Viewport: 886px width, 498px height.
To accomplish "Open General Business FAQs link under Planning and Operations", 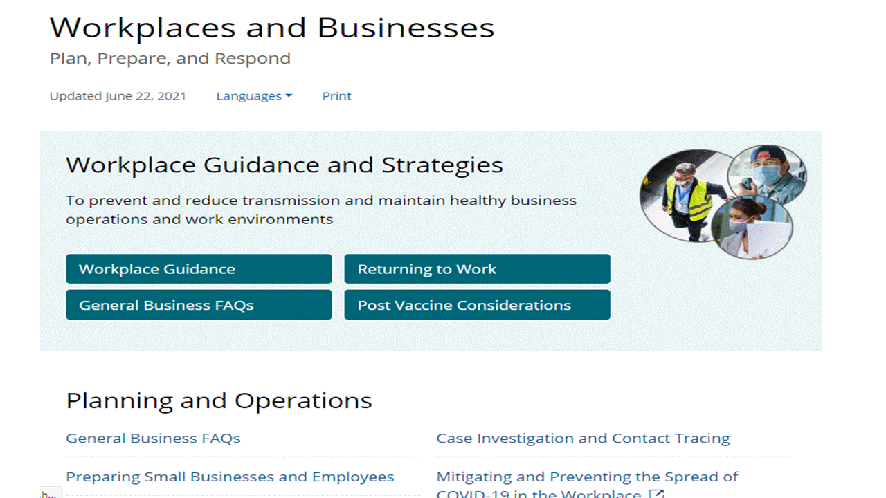I will coord(153,439).
